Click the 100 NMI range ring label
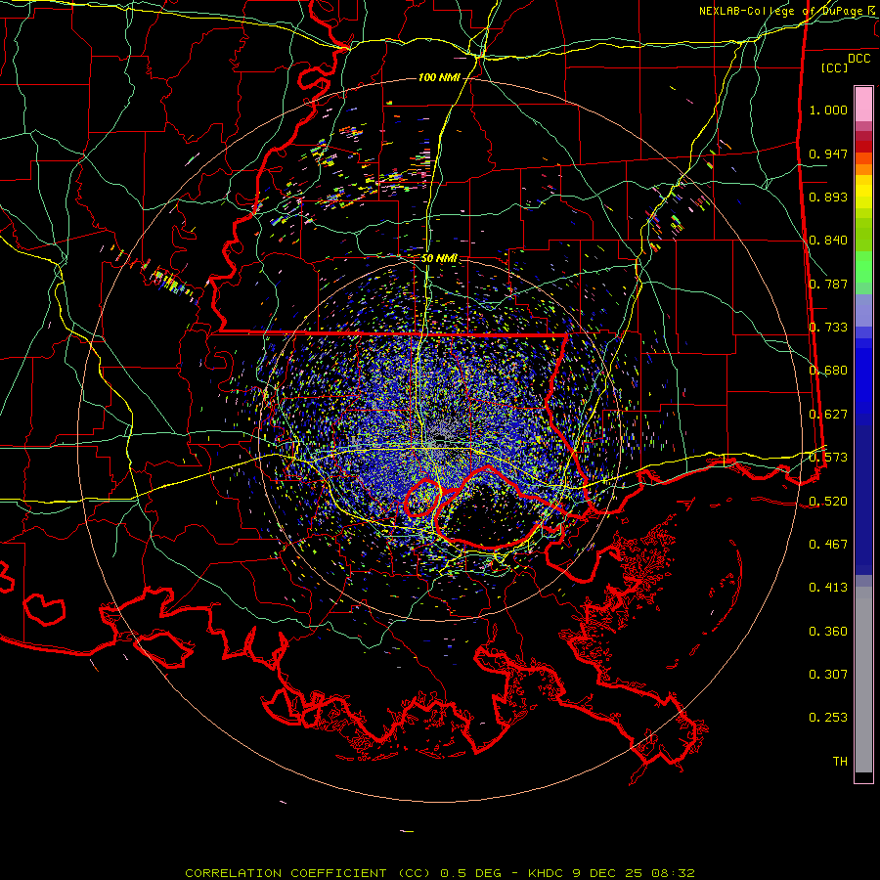This screenshot has height=880, width=880. click(439, 77)
